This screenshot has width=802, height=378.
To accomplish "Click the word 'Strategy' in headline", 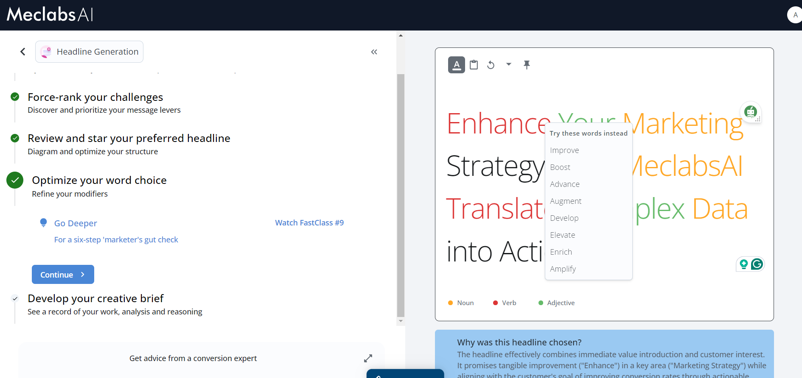I will 495,167.
